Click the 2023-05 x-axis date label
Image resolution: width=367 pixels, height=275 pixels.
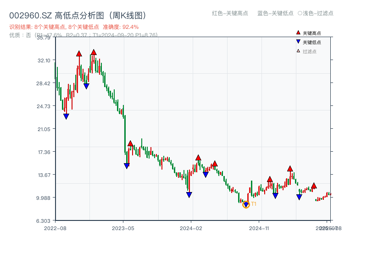click(123, 228)
